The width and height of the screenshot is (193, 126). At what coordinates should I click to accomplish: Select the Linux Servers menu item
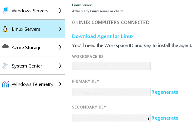click(x=33, y=29)
